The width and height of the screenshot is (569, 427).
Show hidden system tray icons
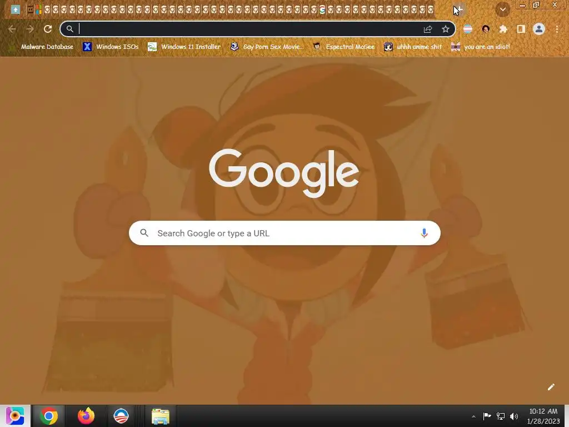click(473, 416)
